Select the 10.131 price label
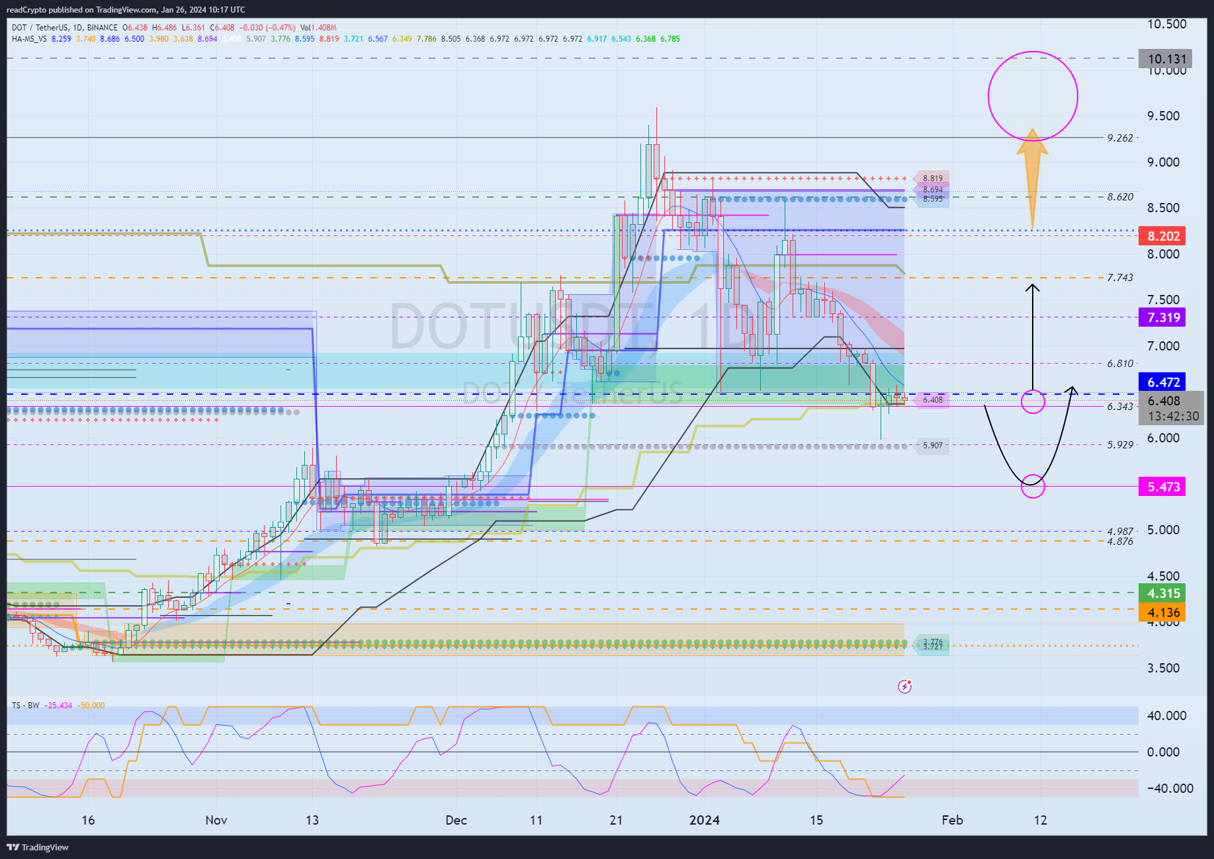The width and height of the screenshot is (1214, 859). (x=1166, y=59)
